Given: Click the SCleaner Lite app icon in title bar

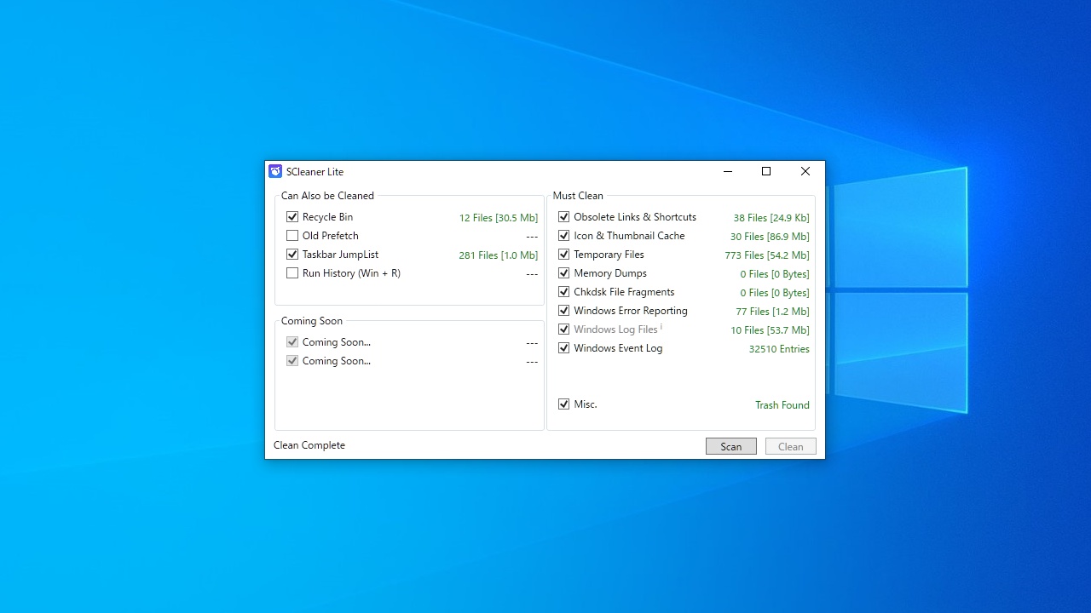Looking at the screenshot, I should pyautogui.click(x=275, y=171).
